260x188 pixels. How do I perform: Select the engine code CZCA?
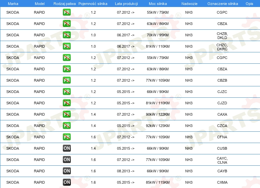tap(222, 125)
